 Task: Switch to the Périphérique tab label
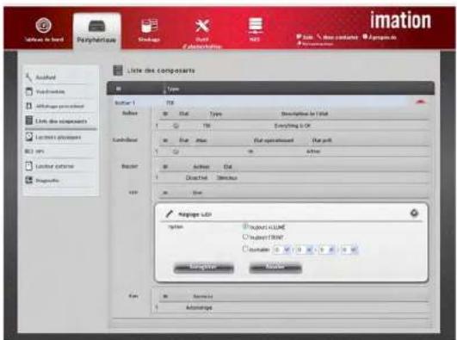click(96, 40)
